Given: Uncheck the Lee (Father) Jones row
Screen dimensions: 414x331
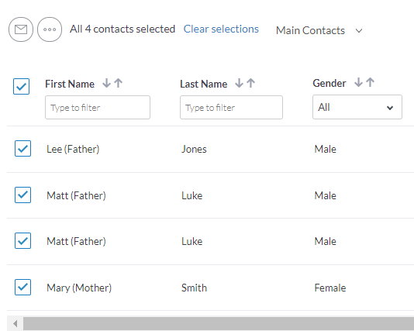Looking at the screenshot, I should pyautogui.click(x=22, y=149).
